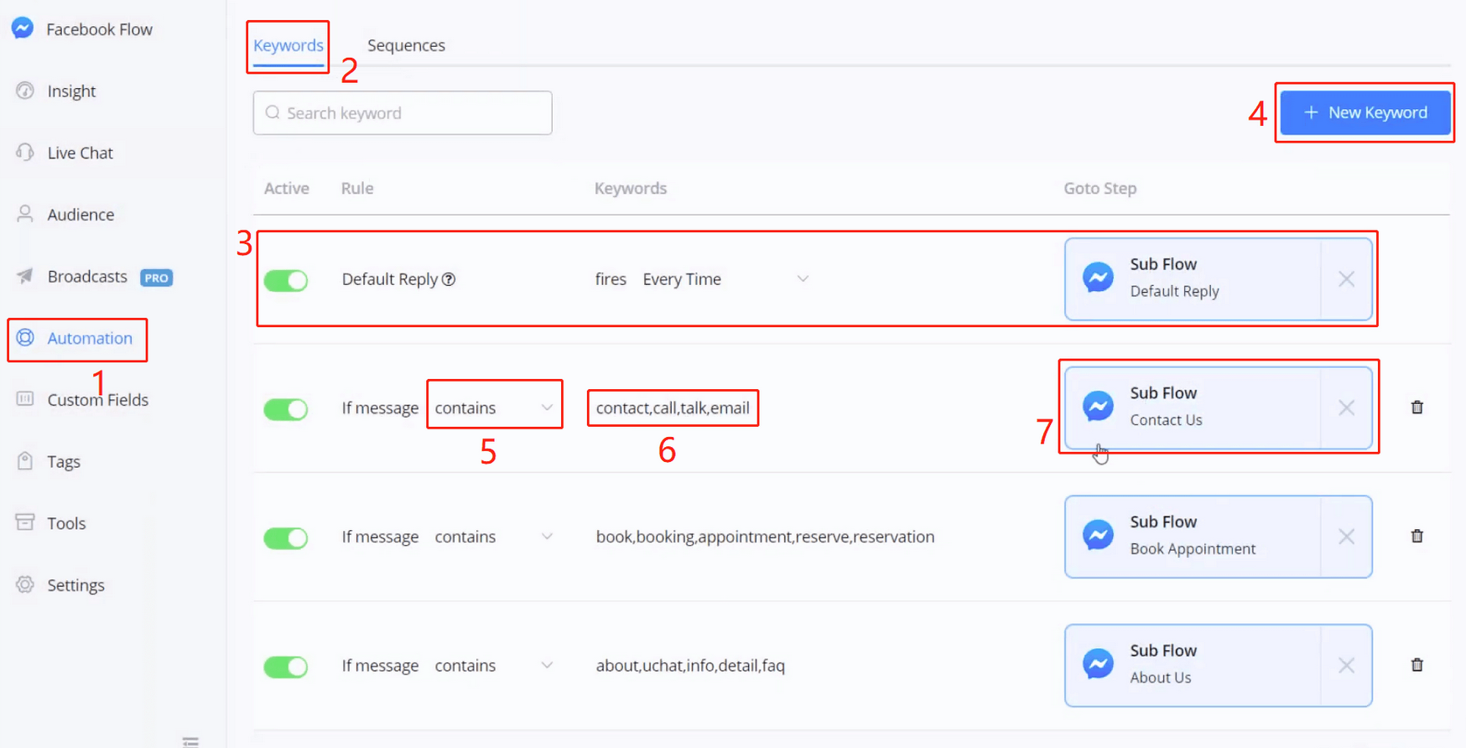Toggle the Default Reply rule active switch
This screenshot has height=748, width=1466.
tap(286, 280)
